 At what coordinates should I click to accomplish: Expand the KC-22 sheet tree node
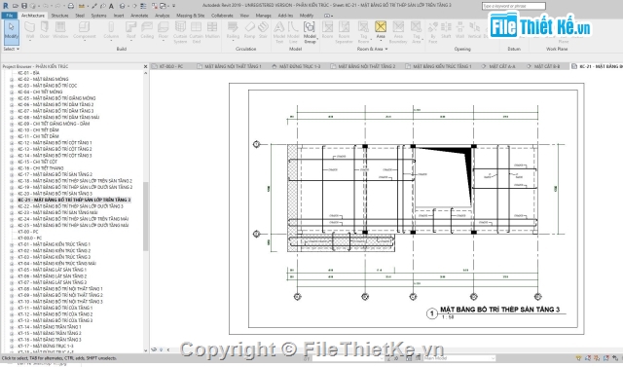pyautogui.click(x=12, y=206)
